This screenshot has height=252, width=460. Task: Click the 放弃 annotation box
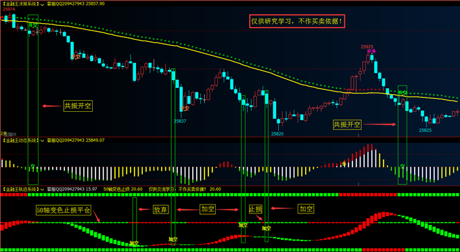pyautogui.click(x=160, y=209)
